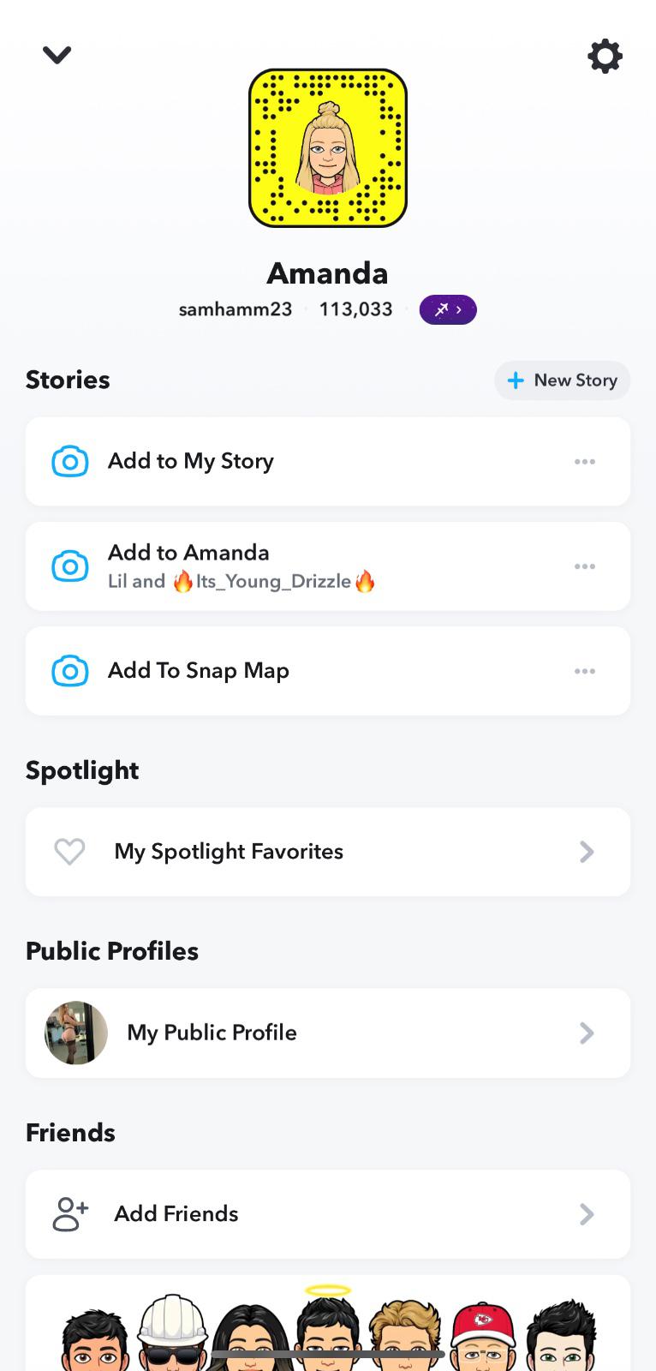Screen dimensions: 656x1371
Task: Open My Public Profile
Action: (212, 1033)
